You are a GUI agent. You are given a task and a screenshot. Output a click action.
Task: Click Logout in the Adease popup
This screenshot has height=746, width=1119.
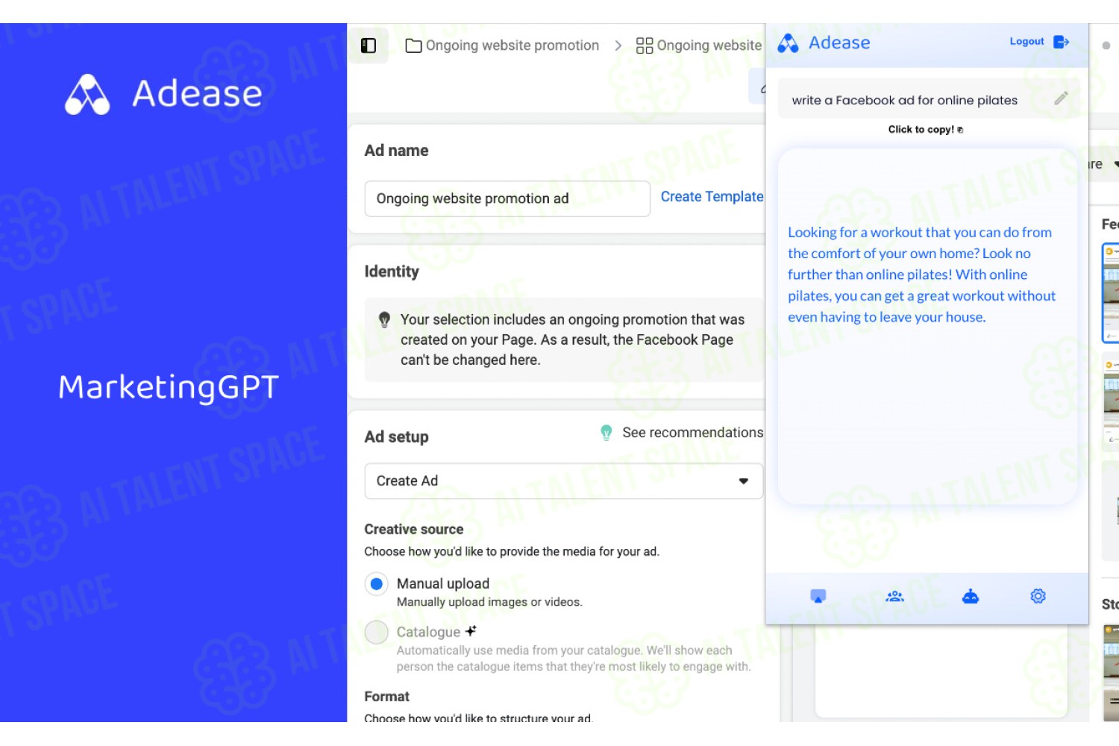pos(1026,42)
